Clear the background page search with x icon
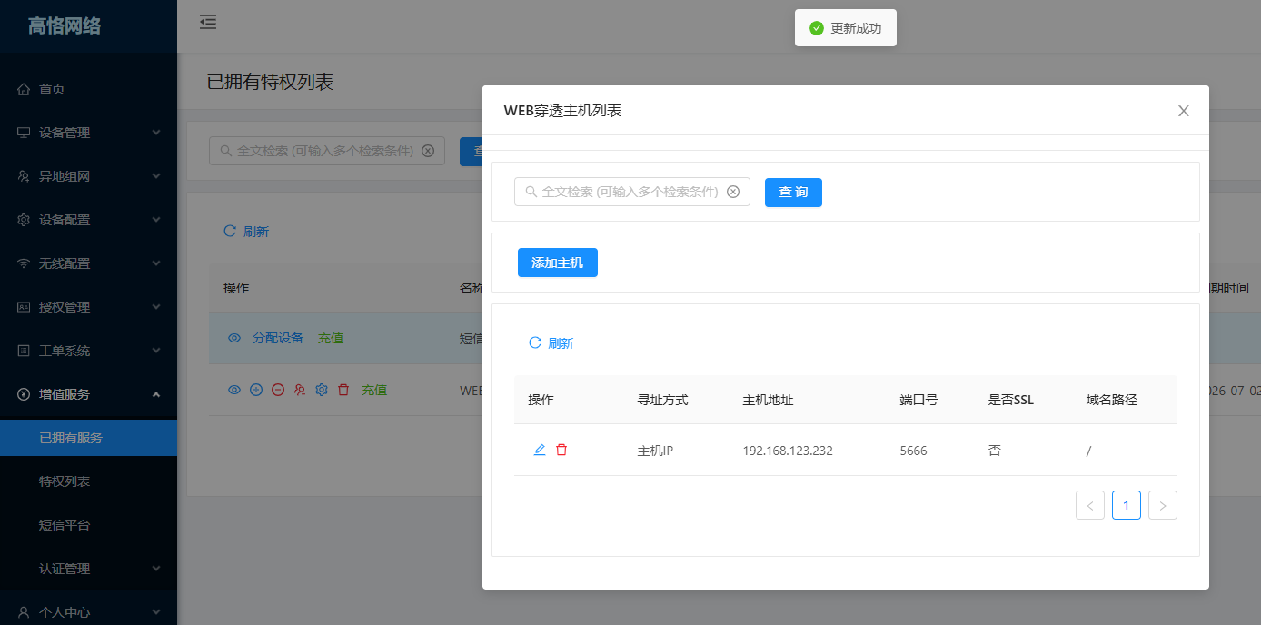This screenshot has height=625, width=1261. (x=428, y=151)
